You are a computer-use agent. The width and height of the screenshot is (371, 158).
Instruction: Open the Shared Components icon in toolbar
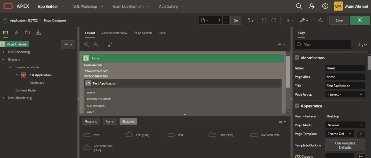point(320,21)
